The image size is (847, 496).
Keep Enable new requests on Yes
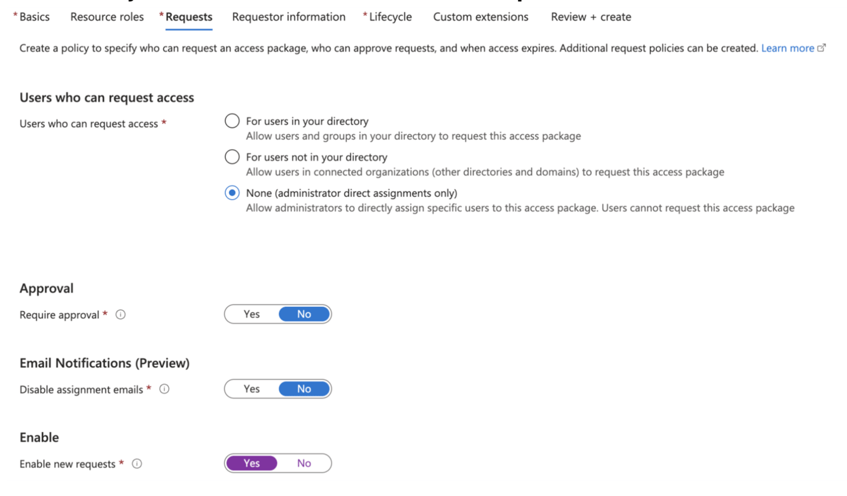point(252,463)
